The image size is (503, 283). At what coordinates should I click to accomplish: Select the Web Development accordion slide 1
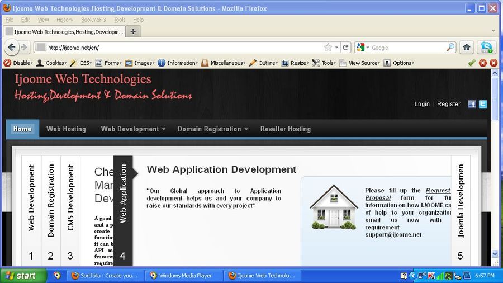pos(31,211)
